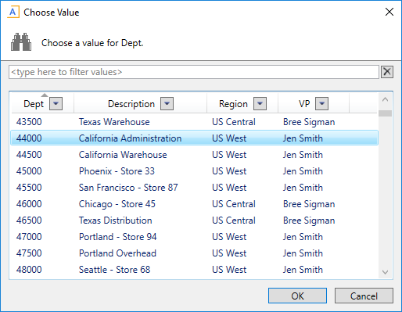The height and width of the screenshot is (312, 402).
Task: Select row 43500 Texas Warehouse
Action: tap(195, 122)
